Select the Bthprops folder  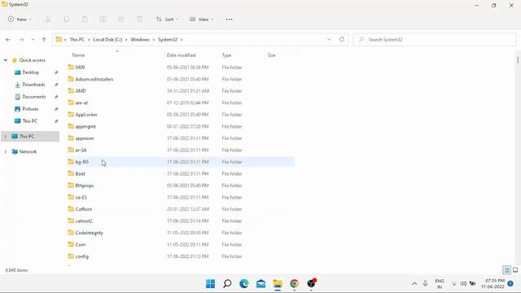coord(85,186)
